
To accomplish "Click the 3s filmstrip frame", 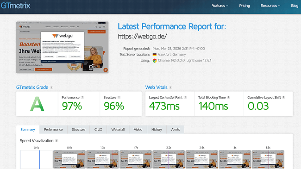I will point(235,160).
